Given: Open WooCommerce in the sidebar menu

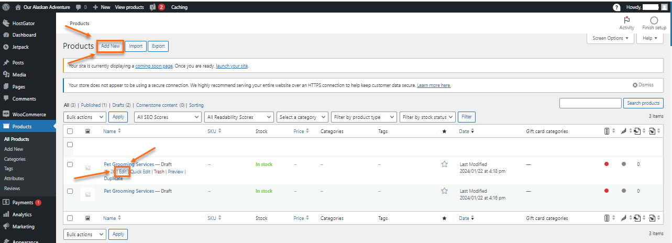Looking at the screenshot, I should tap(29, 114).
